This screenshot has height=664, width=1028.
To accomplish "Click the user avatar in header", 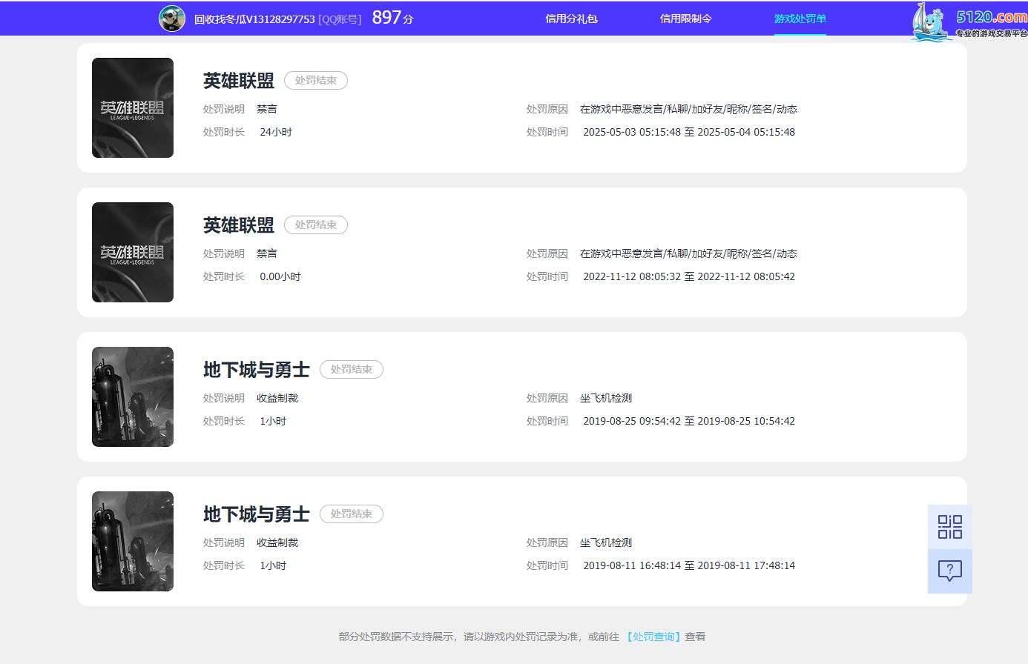I will (172, 18).
